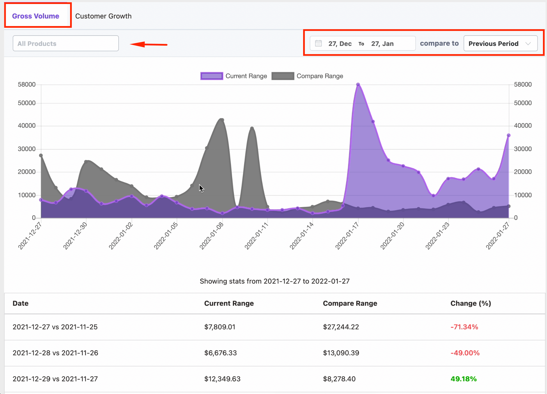Screen dimensions: 547x394
Task: Click the last purple point at 2022-01-27
Action: pyautogui.click(x=509, y=135)
